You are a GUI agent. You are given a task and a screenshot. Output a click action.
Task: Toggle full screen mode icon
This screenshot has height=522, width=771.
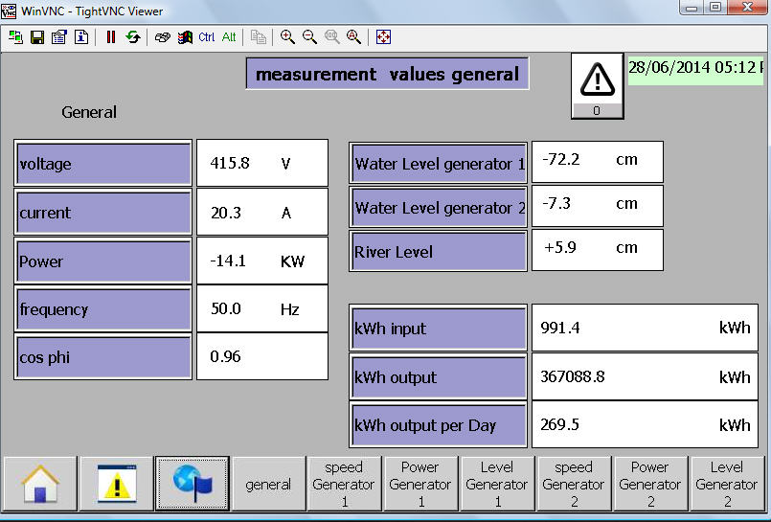pyautogui.click(x=383, y=37)
